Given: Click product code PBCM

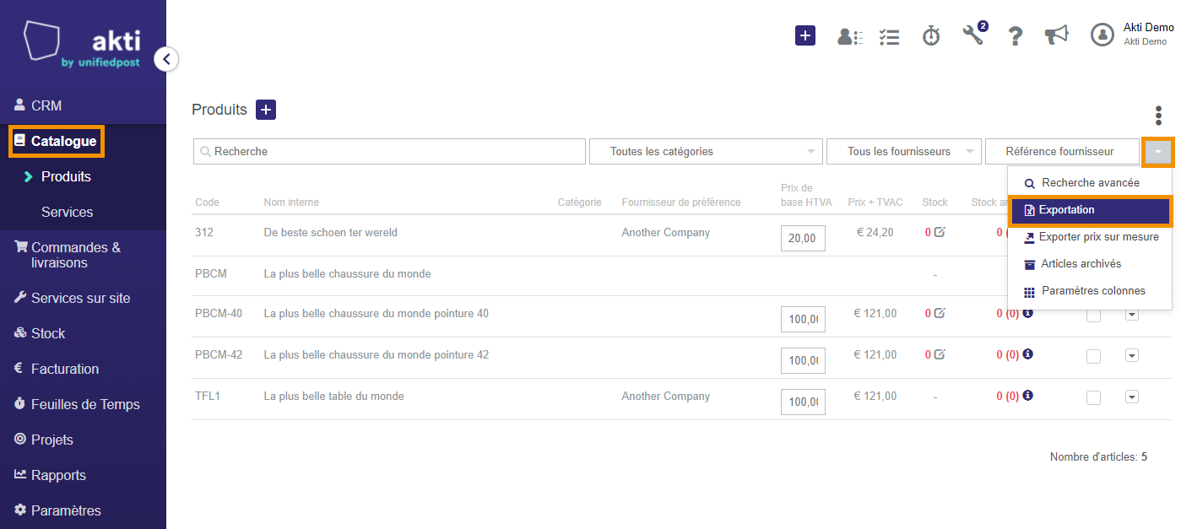Looking at the screenshot, I should point(211,273).
